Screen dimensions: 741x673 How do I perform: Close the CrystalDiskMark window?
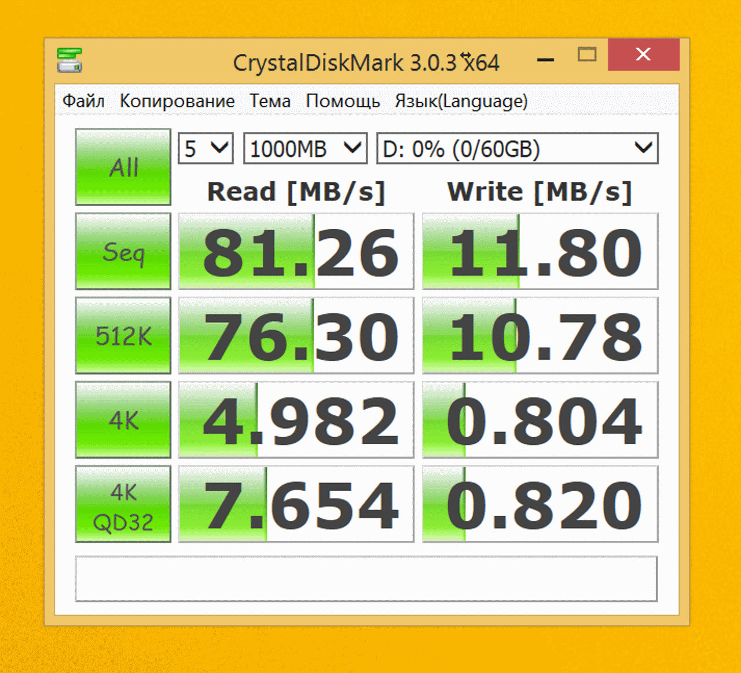point(643,54)
